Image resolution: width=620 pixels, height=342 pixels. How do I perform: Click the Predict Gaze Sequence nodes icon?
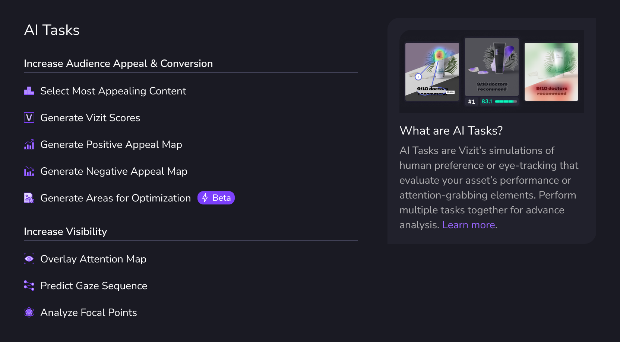(29, 286)
